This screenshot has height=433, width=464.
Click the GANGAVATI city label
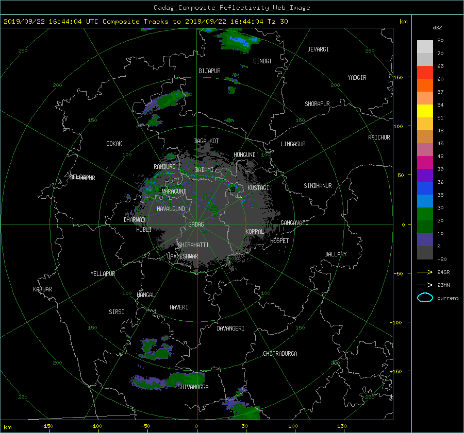pyautogui.click(x=294, y=223)
